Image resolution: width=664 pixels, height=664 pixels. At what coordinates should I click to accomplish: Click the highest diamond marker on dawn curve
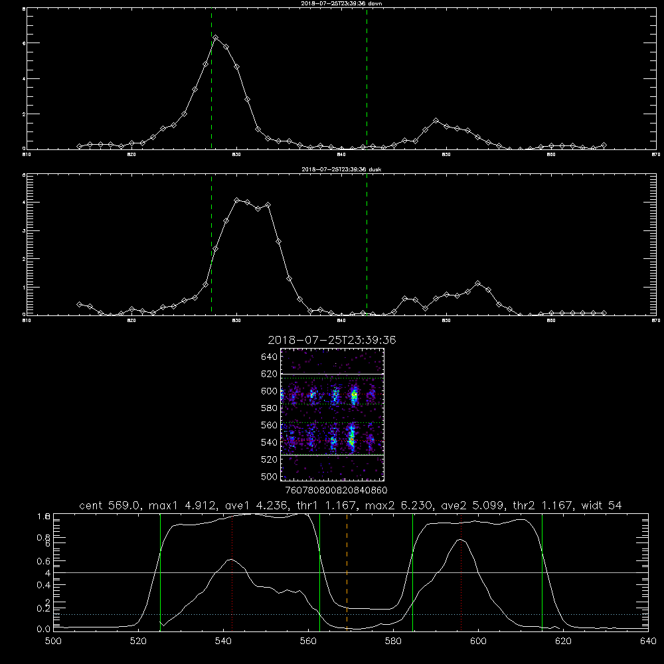[x=216, y=38]
